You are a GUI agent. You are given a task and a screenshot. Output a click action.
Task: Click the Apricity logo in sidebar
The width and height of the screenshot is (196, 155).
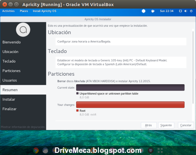[23, 30]
